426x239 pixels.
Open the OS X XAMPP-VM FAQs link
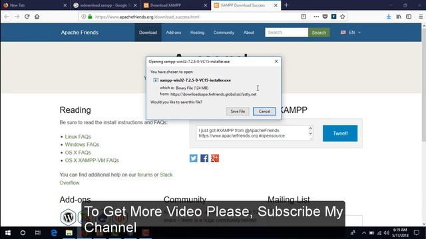click(92, 161)
